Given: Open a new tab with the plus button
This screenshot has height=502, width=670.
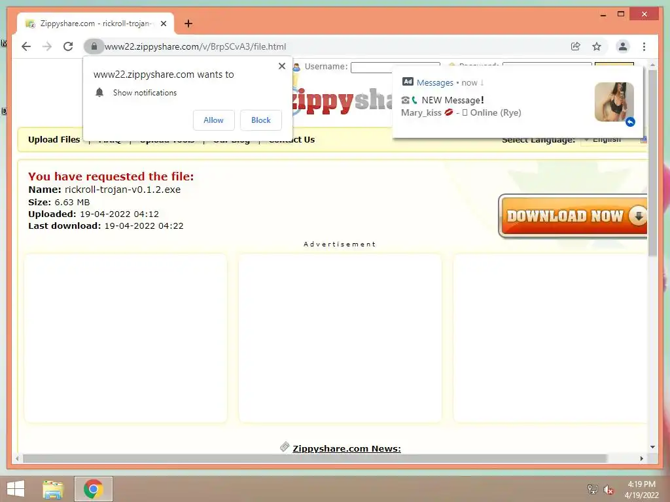Looking at the screenshot, I should pyautogui.click(x=188, y=24).
